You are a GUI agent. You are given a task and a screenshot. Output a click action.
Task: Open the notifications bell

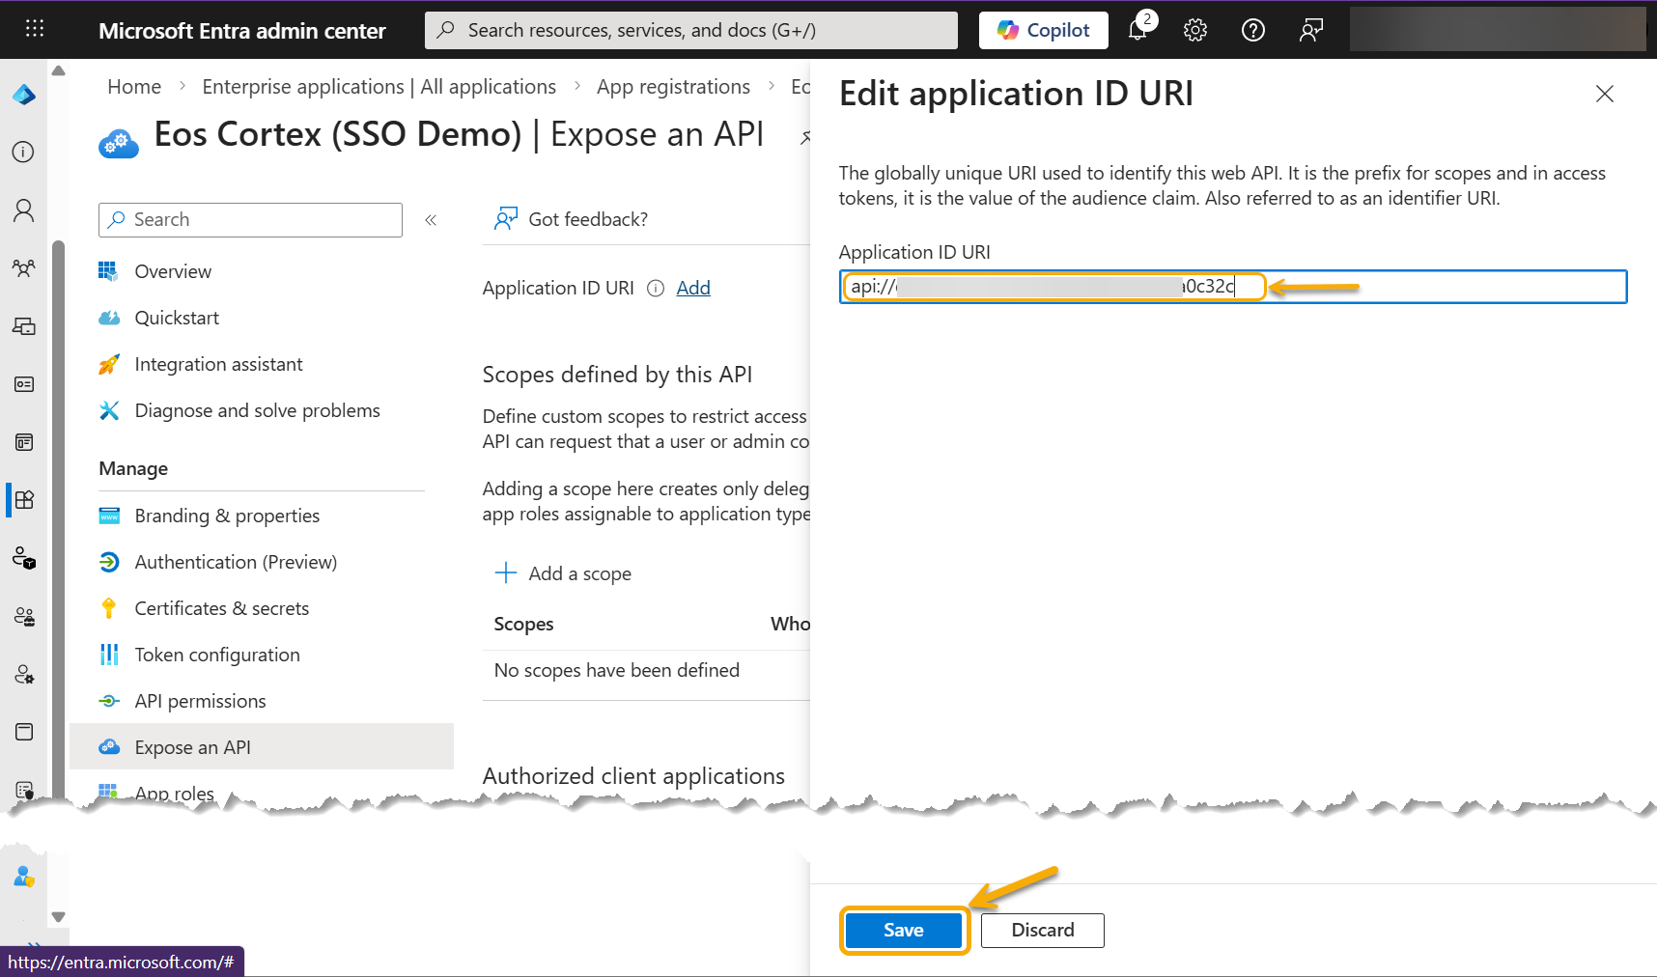(1138, 30)
